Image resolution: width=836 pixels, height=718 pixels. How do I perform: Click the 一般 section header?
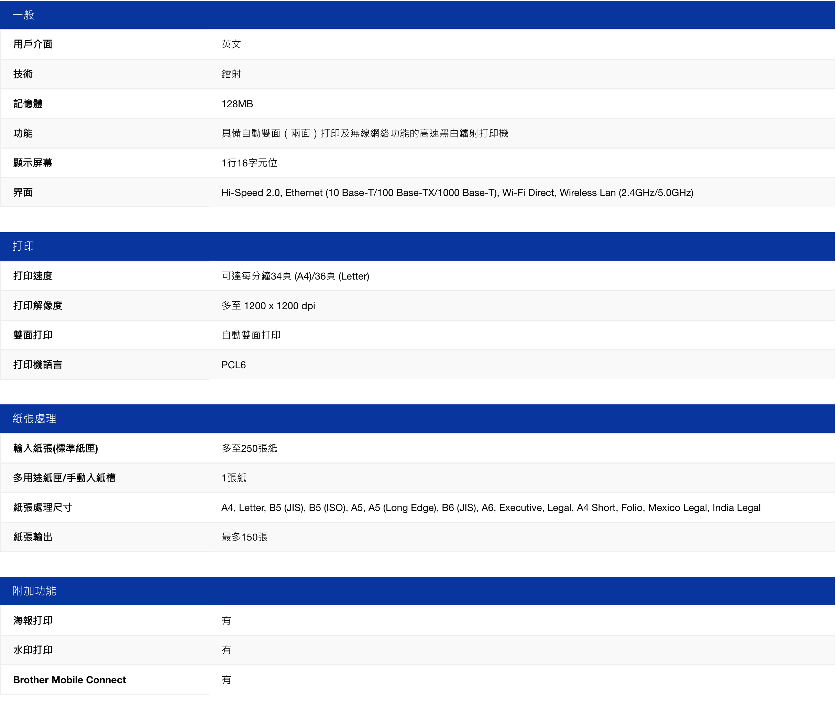(x=23, y=15)
